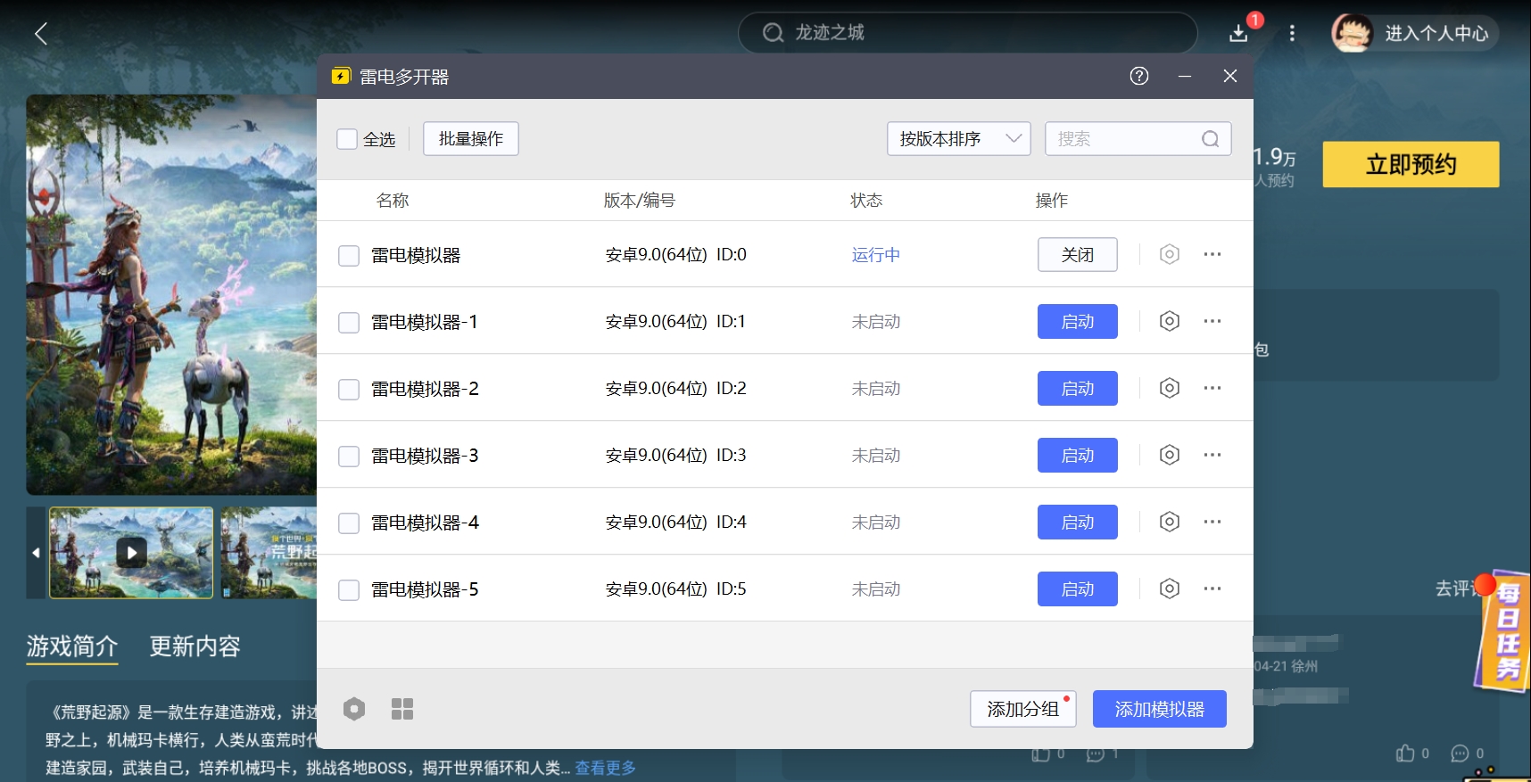The height and width of the screenshot is (782, 1531).
Task: Open more options for 雷电模拟器-2
Action: pyautogui.click(x=1212, y=388)
